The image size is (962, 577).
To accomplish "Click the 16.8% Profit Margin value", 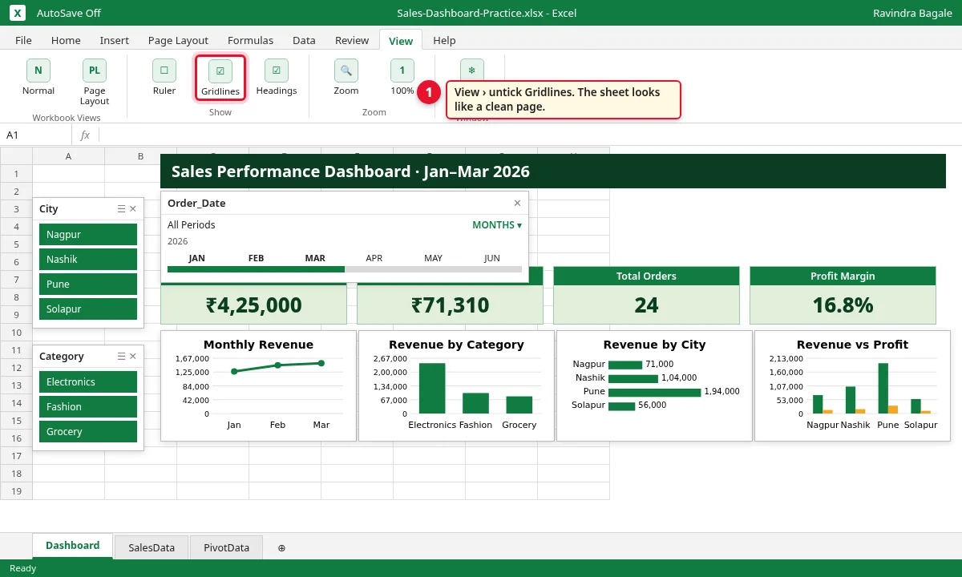I will coord(843,305).
